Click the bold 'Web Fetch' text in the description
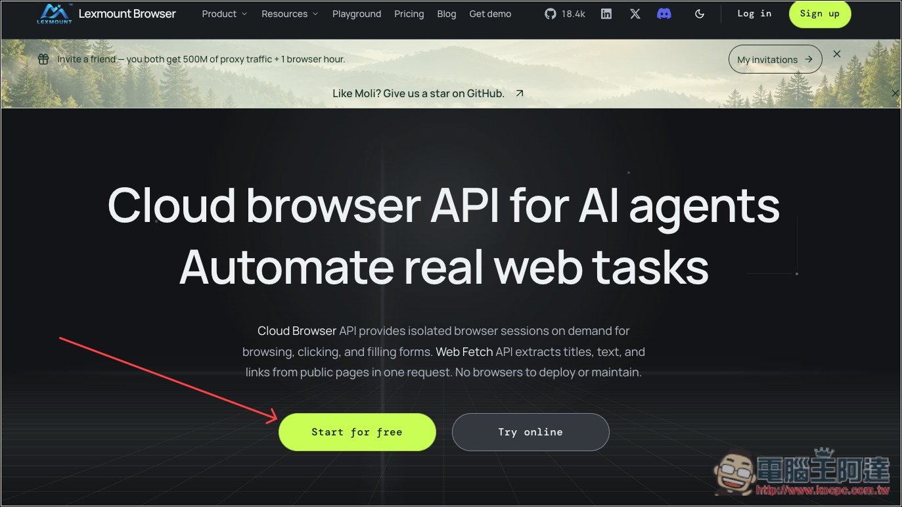This screenshot has width=902, height=507. [464, 352]
